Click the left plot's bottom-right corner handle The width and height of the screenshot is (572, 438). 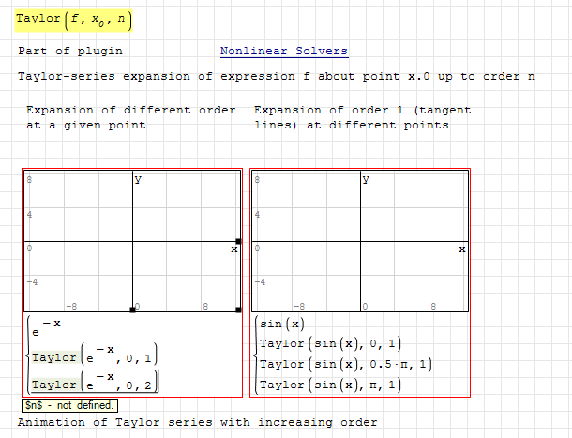point(238,310)
